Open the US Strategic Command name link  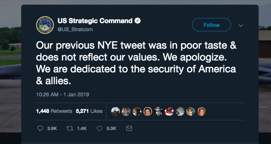click(x=95, y=21)
